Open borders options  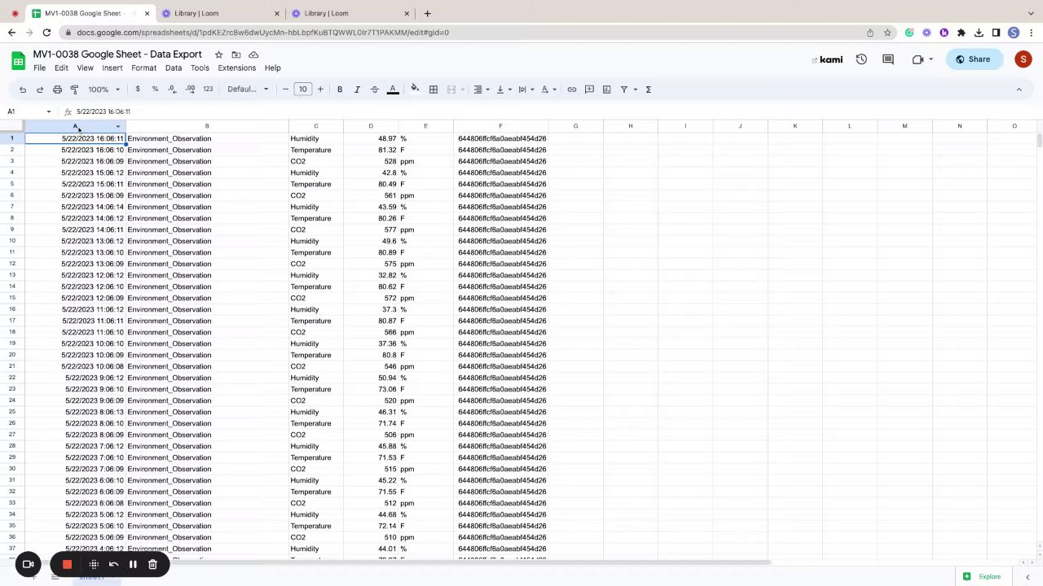click(433, 90)
